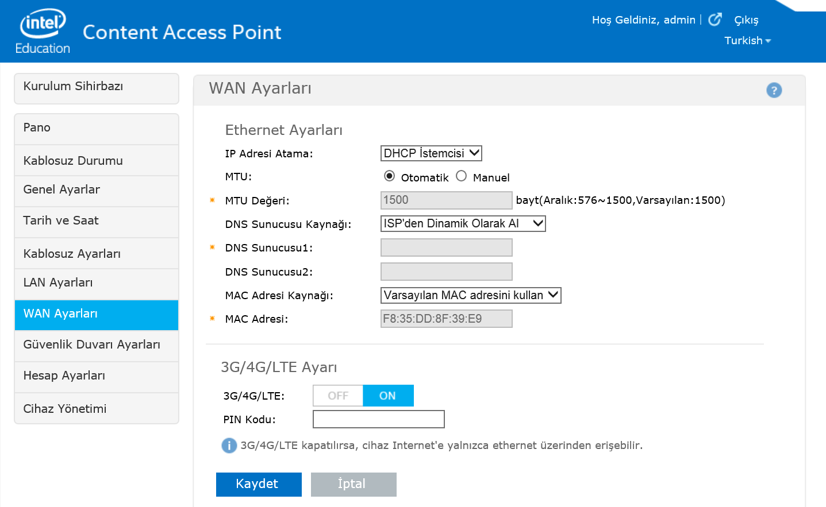Switch 3G/4G/LTE to ON
Viewport: 826px width, 507px height.
pos(388,396)
